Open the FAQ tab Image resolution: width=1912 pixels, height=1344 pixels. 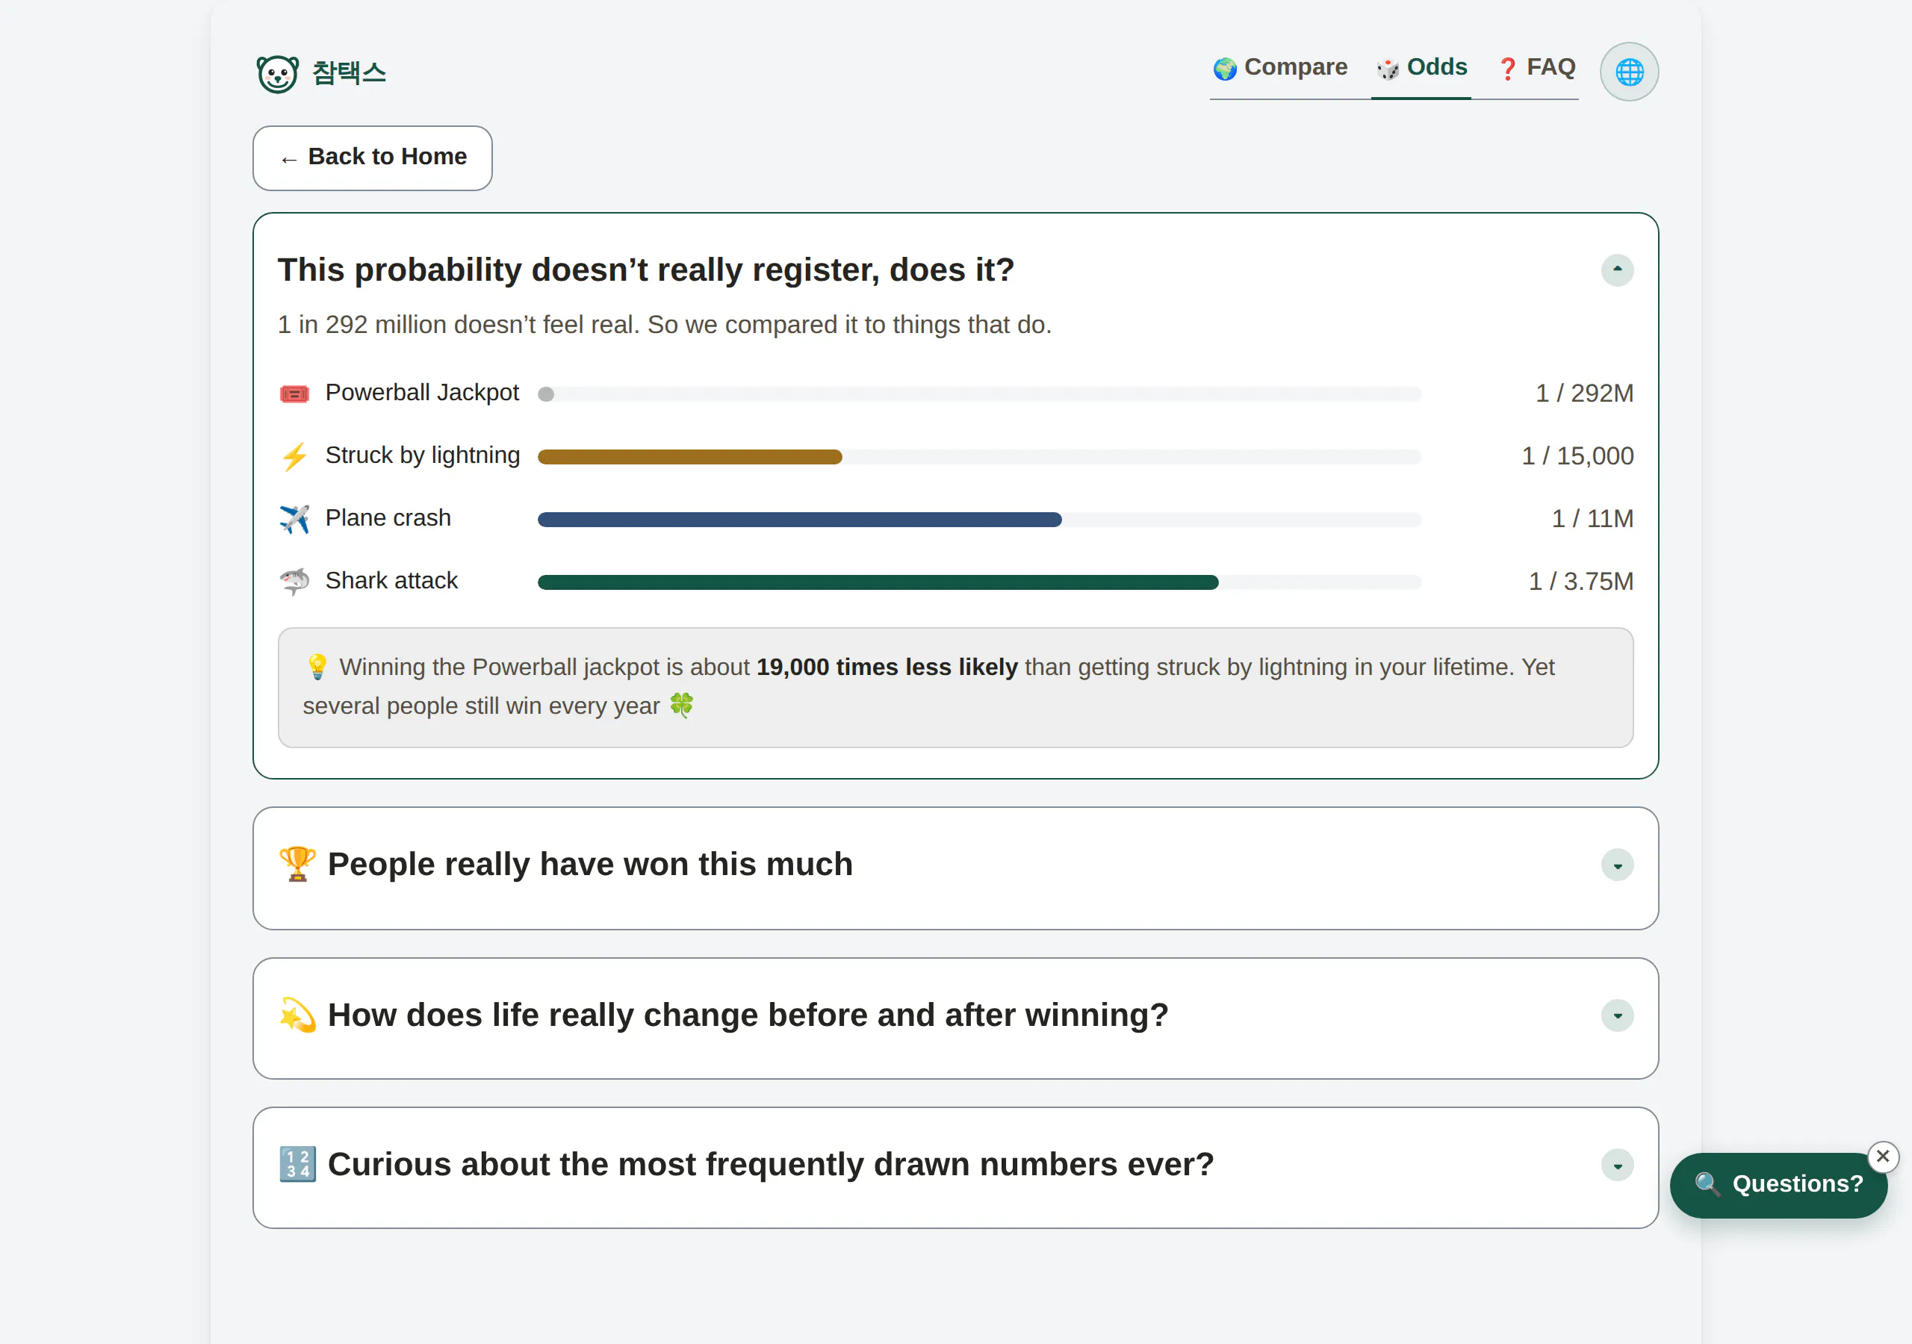1536,67
